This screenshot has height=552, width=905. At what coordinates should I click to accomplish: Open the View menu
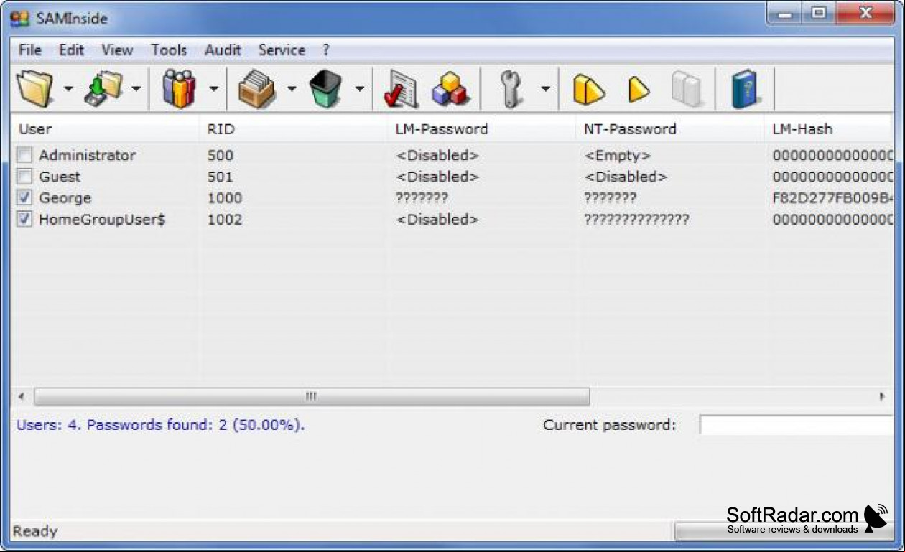pos(117,50)
